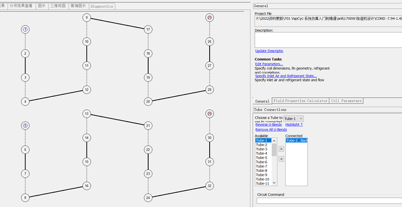This screenshot has height=207, width=402.
Task: Open the Coil Parameters tab
Action: (x=346, y=101)
